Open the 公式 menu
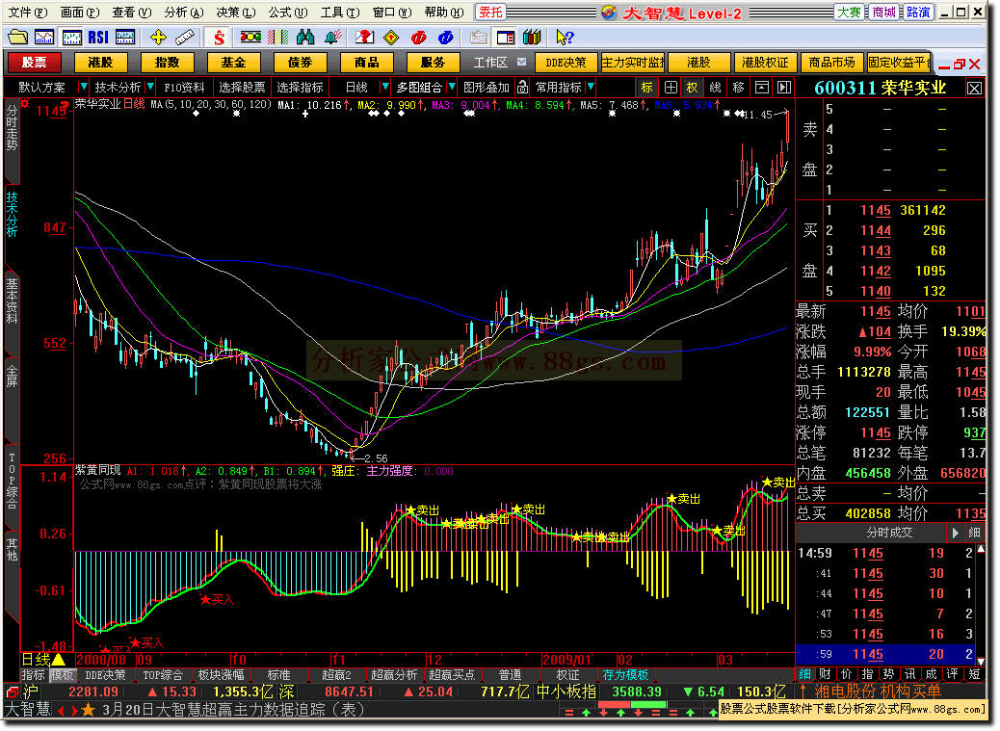 click(x=288, y=13)
